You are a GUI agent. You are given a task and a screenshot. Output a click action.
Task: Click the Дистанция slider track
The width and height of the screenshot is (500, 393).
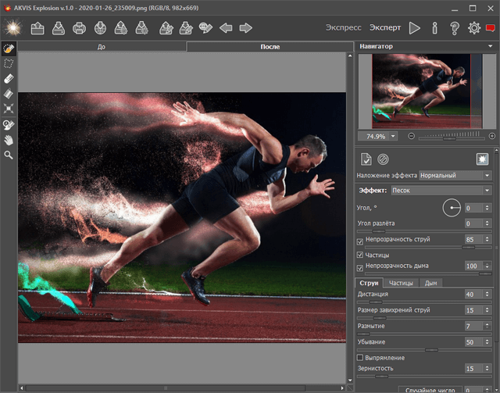(x=422, y=302)
